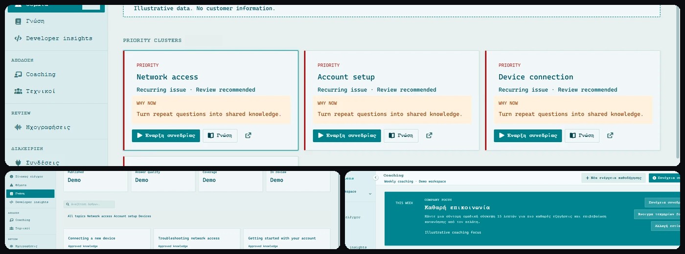Viewport: 685px width, 254px height.
Task: Start session for Network access cluster
Action: (x=166, y=136)
